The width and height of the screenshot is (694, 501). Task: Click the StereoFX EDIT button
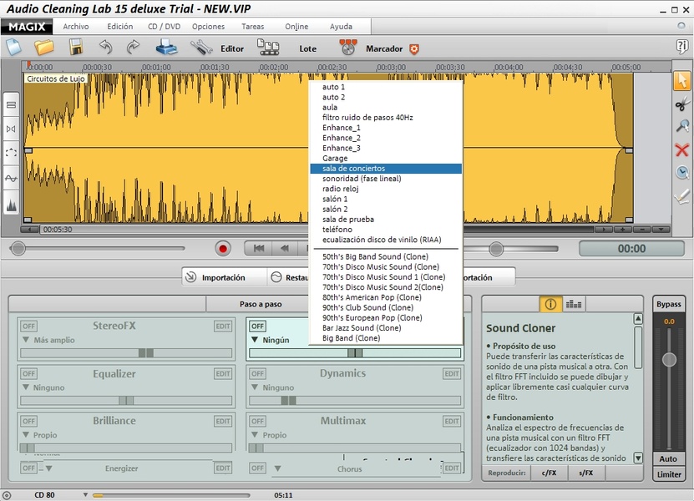coord(223,326)
